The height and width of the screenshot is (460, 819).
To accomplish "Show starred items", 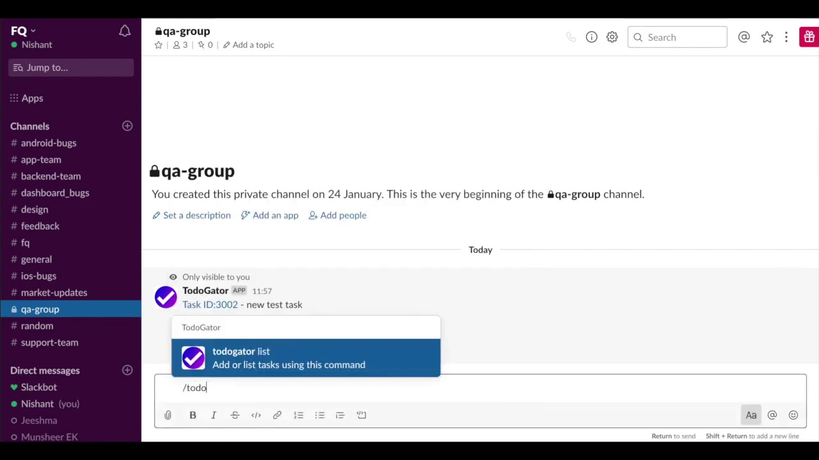I will (767, 37).
